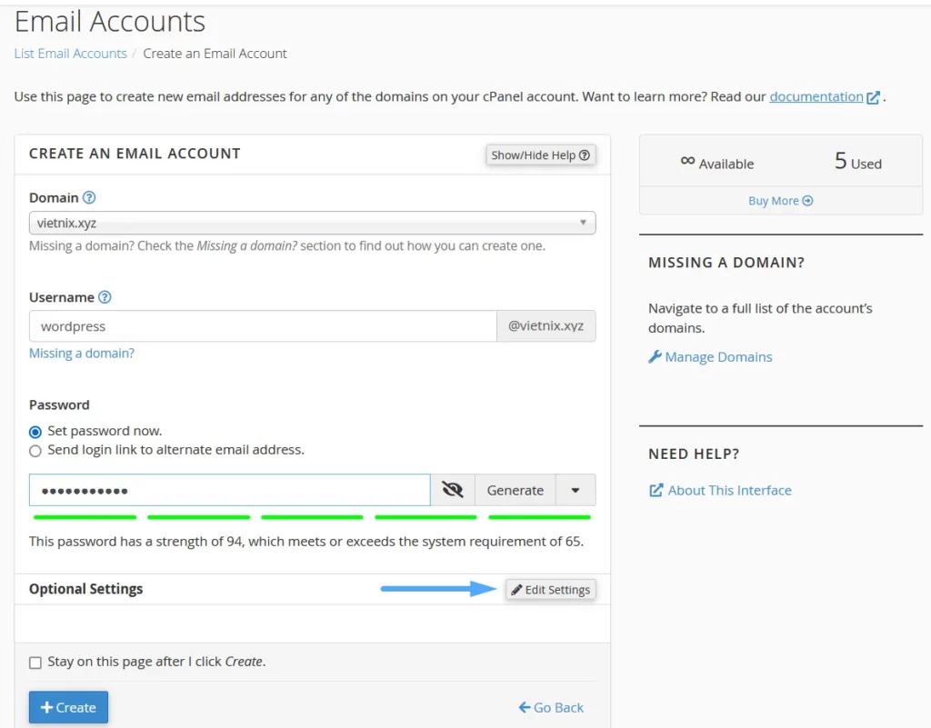Open documentation via the external link icon
The width and height of the screenshot is (931, 728).
[x=871, y=95]
